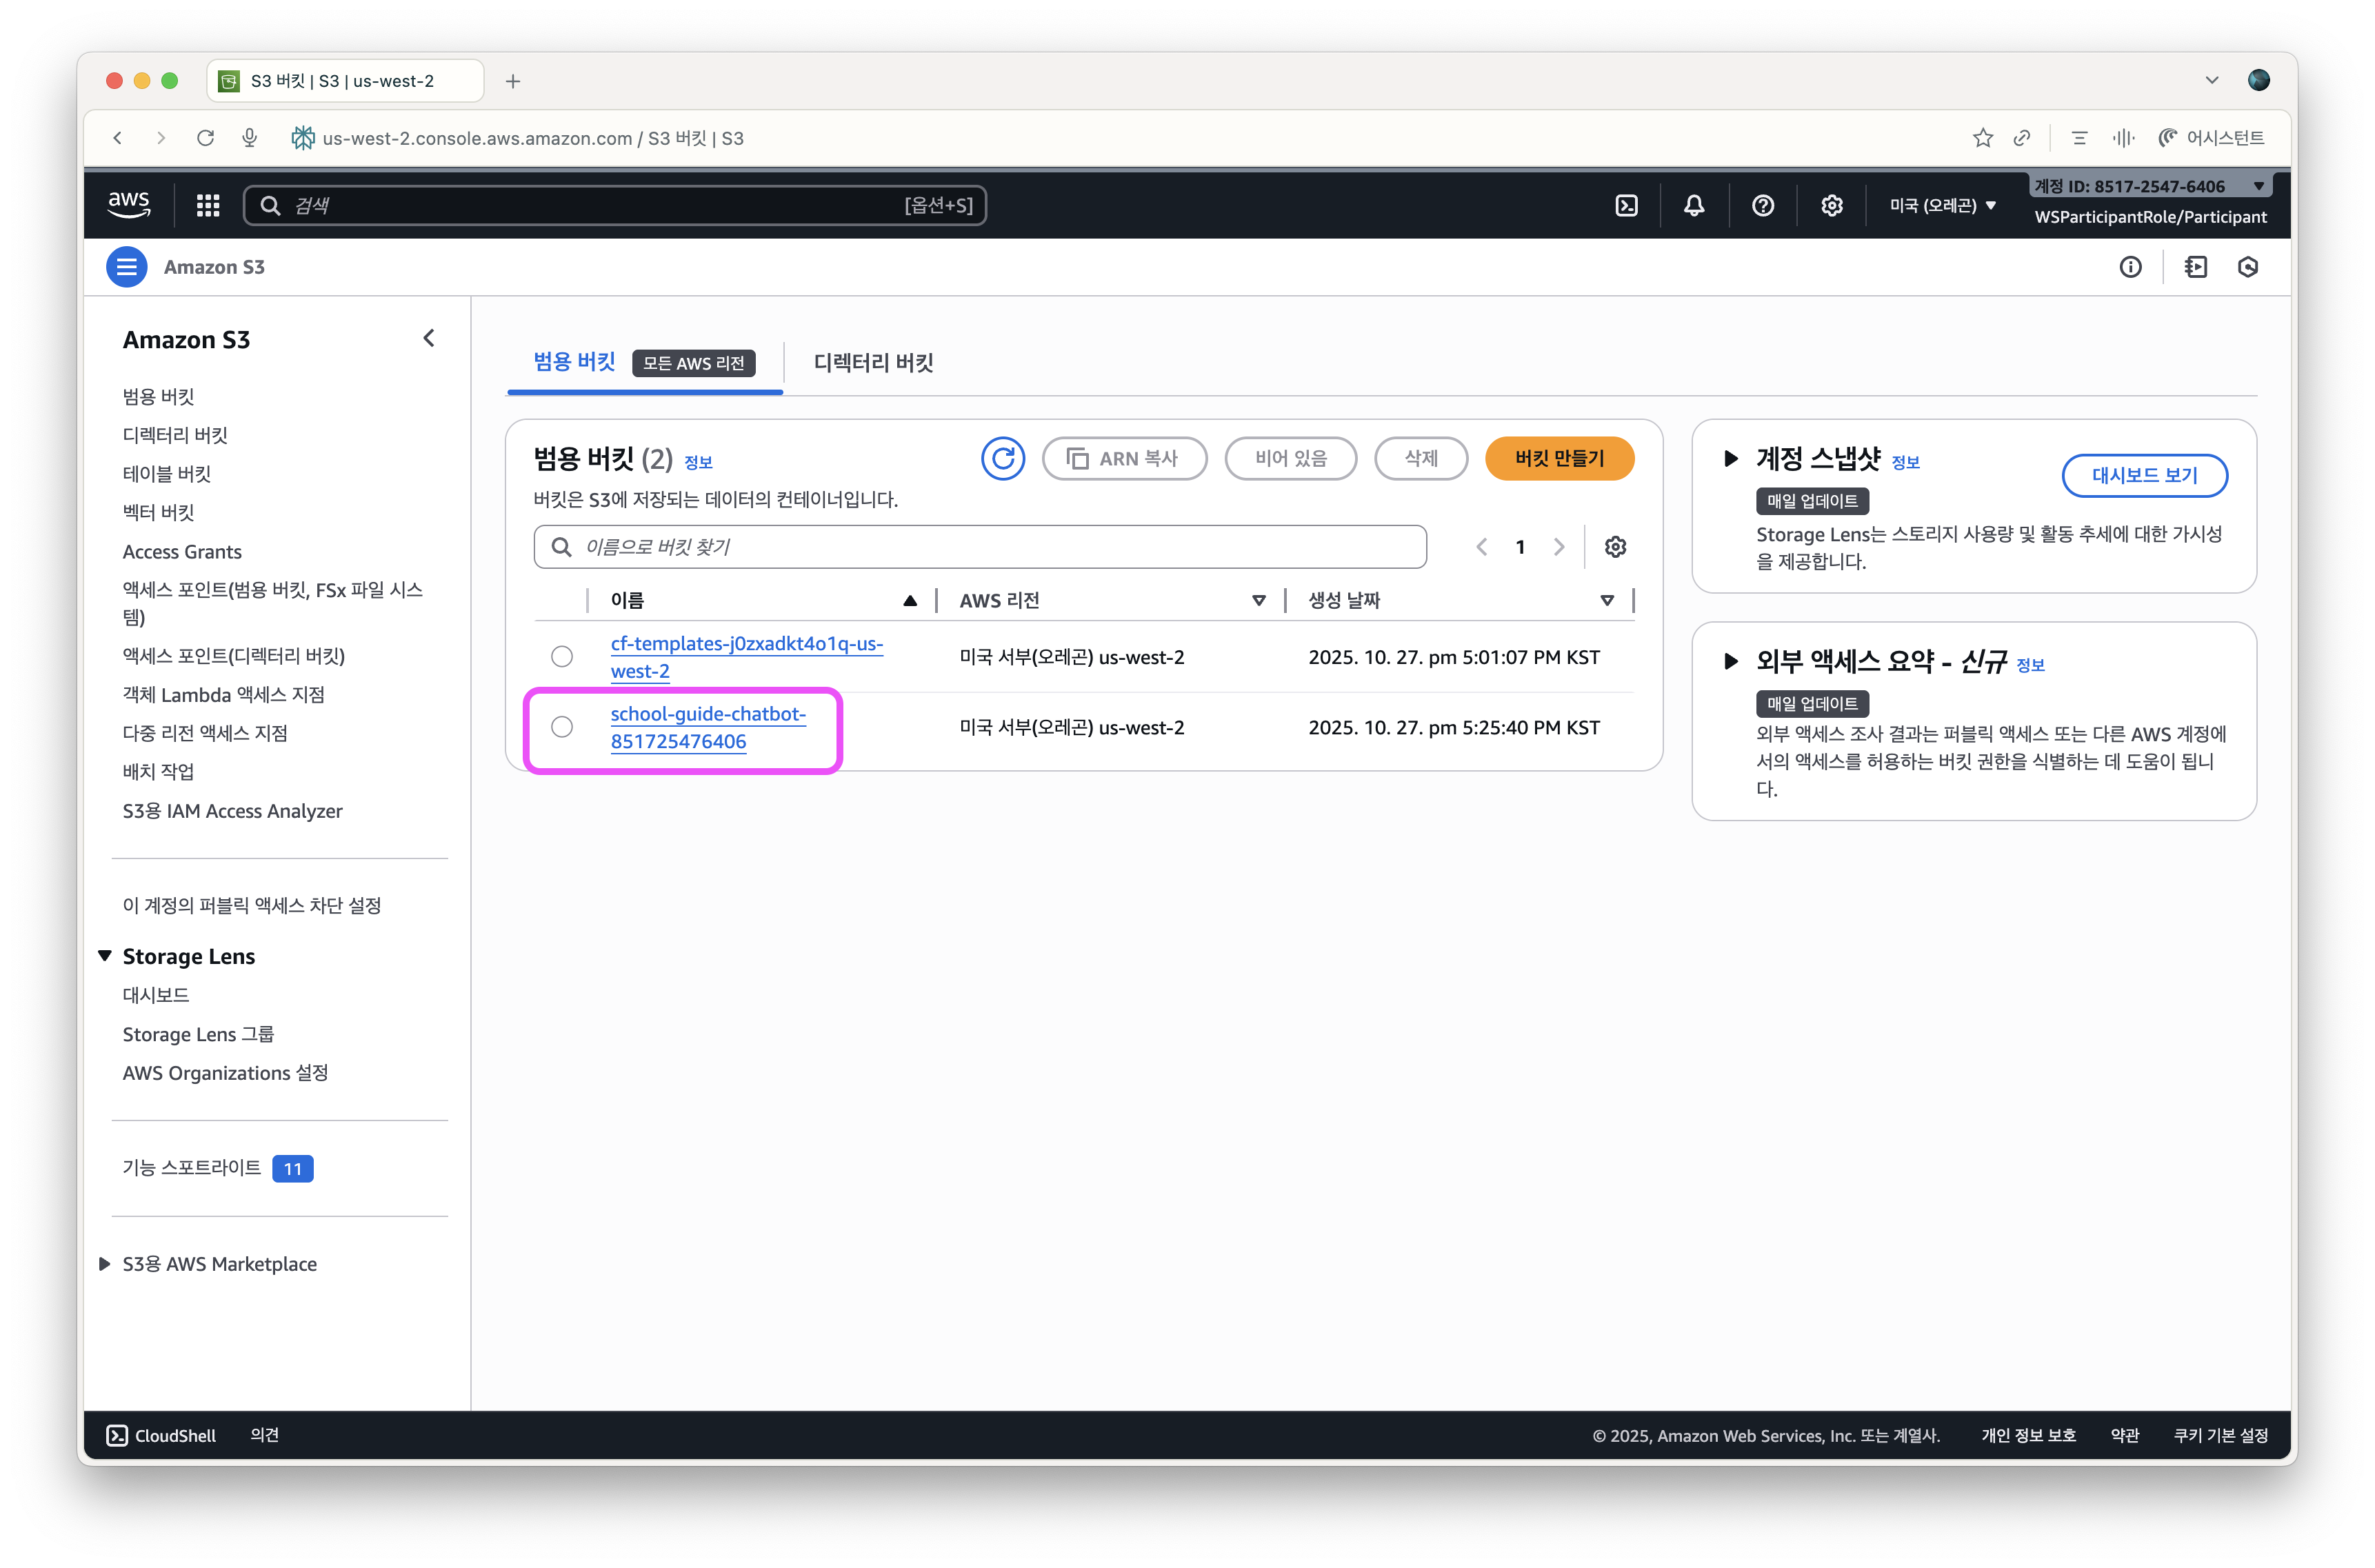2375x1568 pixels.
Task: Click the 비어 있음 button
Action: pos(1290,459)
